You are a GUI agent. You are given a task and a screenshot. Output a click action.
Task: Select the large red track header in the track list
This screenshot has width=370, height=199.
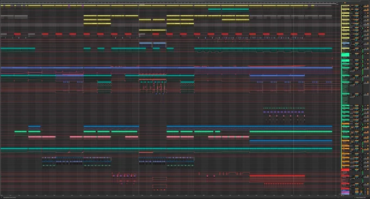[x=345, y=170]
